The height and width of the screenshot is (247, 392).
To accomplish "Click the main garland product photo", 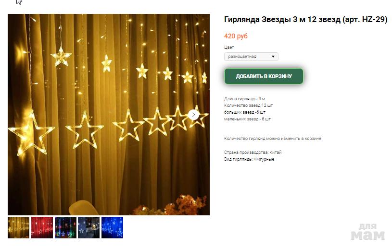I will 109,115.
